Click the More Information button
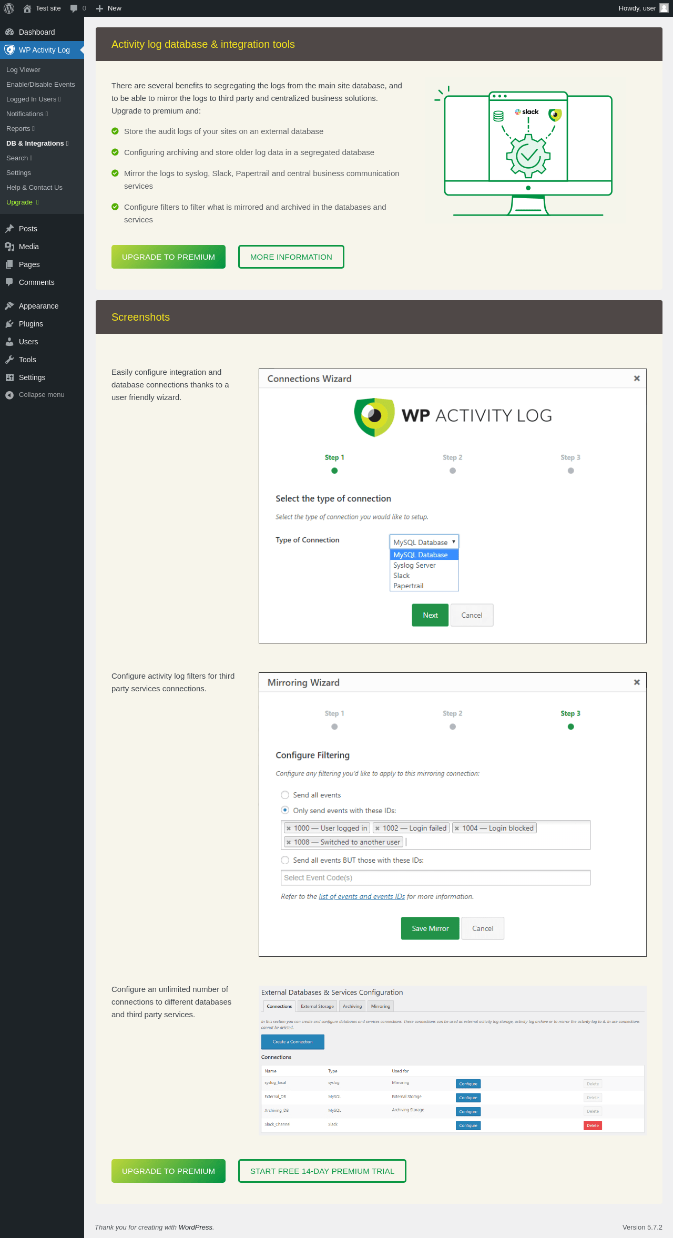 291,257
